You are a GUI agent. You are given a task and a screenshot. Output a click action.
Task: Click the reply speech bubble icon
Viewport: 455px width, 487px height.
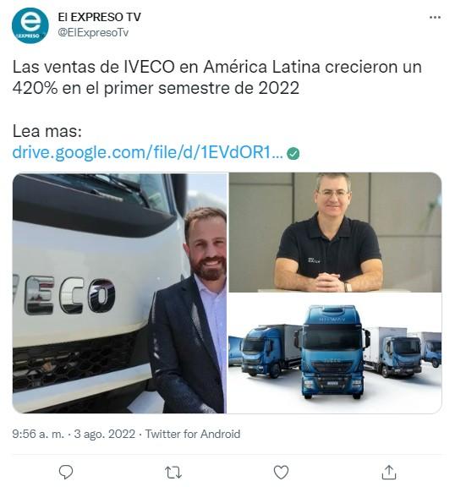tap(66, 472)
